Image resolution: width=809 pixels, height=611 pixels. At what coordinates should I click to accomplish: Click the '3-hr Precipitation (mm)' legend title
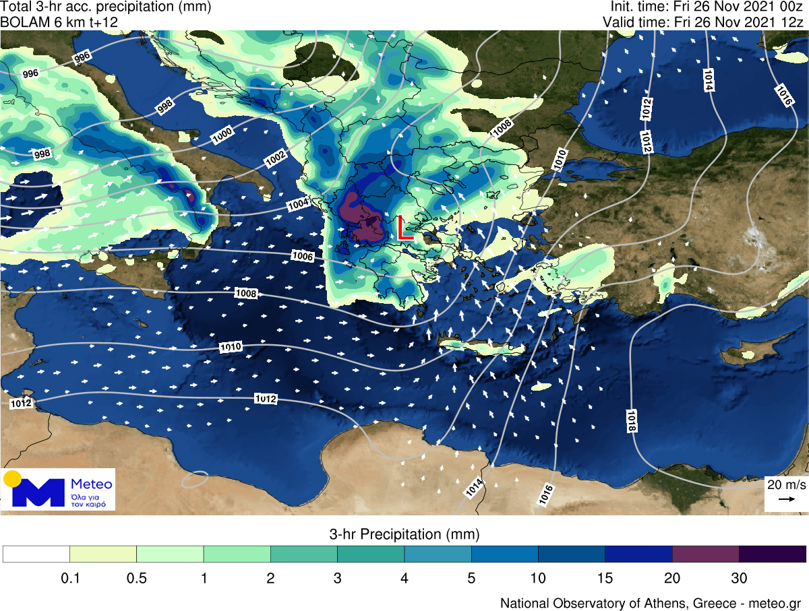(404, 535)
